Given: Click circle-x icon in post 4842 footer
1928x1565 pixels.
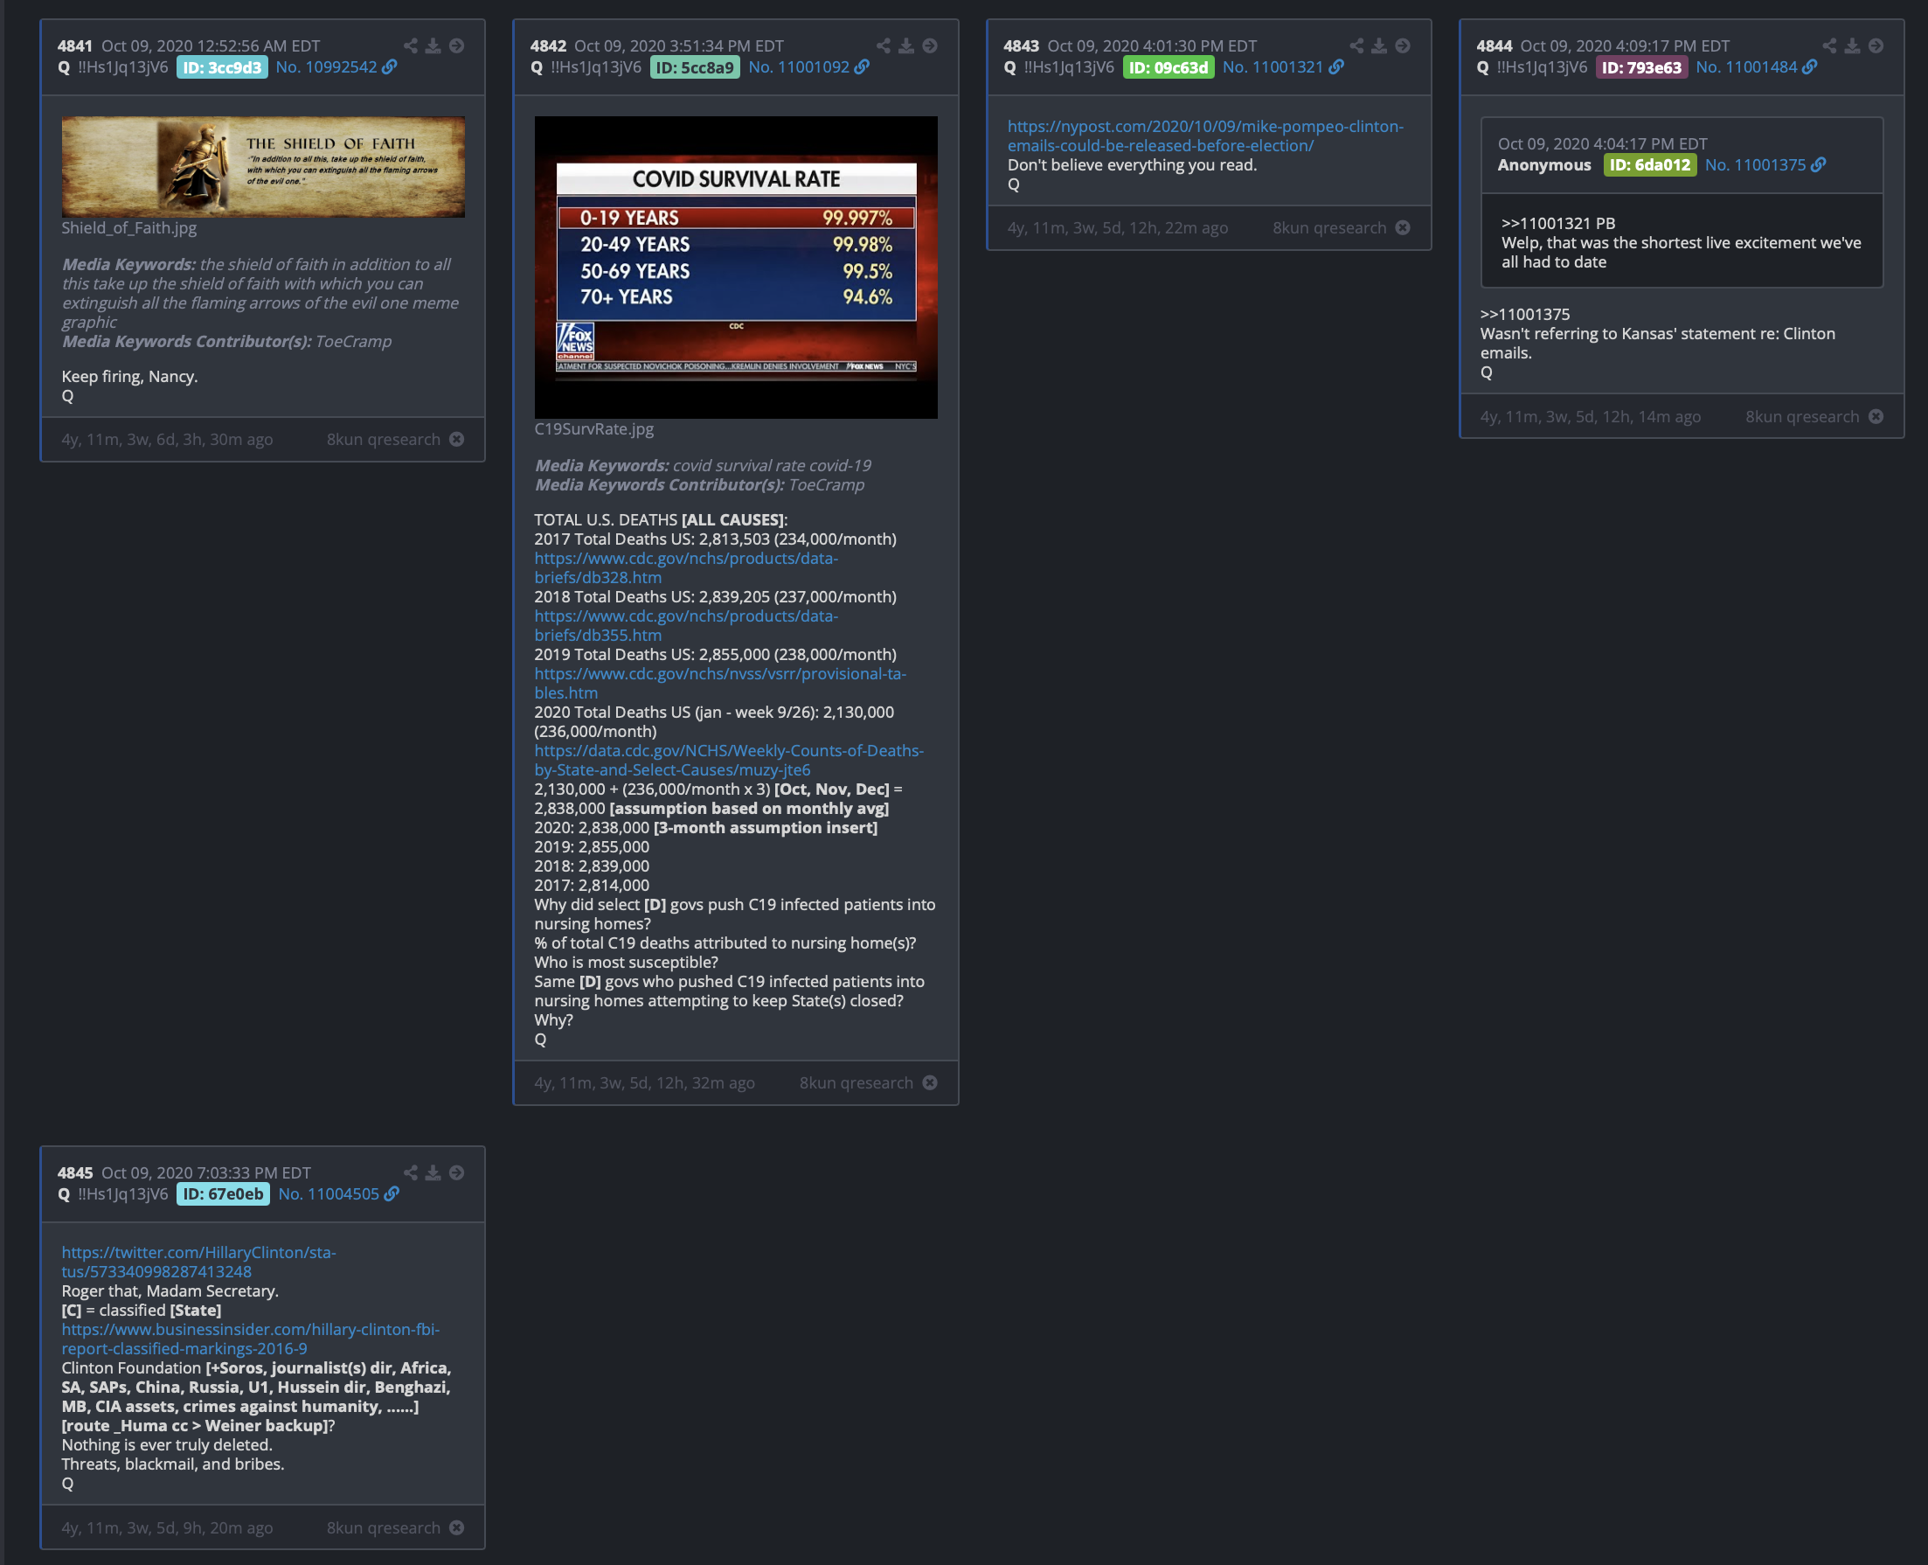Looking at the screenshot, I should [930, 1083].
